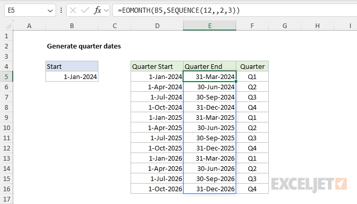357x204 pixels.
Task: Click the 1-Oct-2024 cell
Action: click(157, 107)
